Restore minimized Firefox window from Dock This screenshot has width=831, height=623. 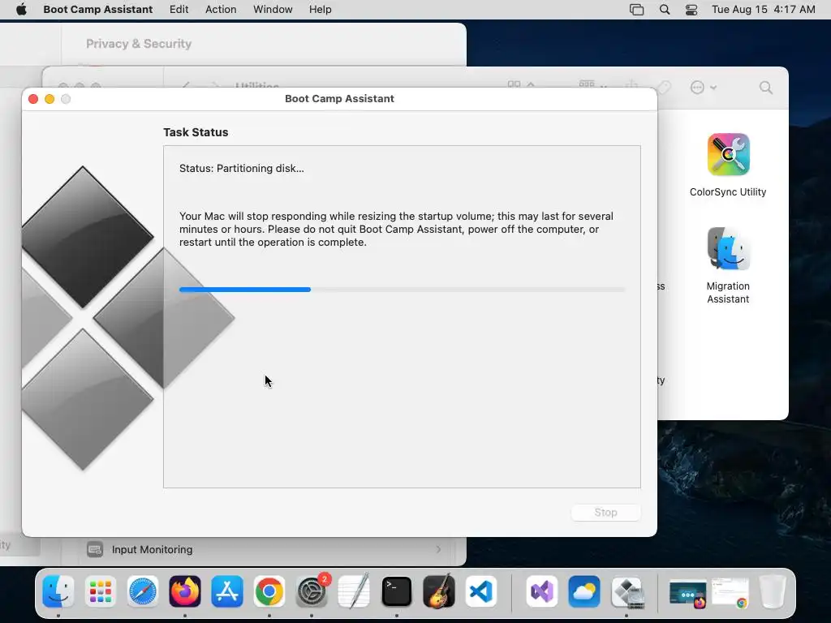tap(687, 593)
